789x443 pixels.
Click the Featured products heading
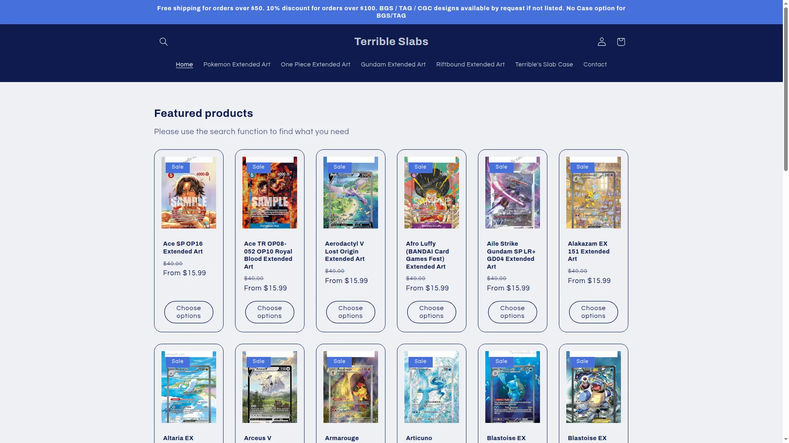(203, 113)
